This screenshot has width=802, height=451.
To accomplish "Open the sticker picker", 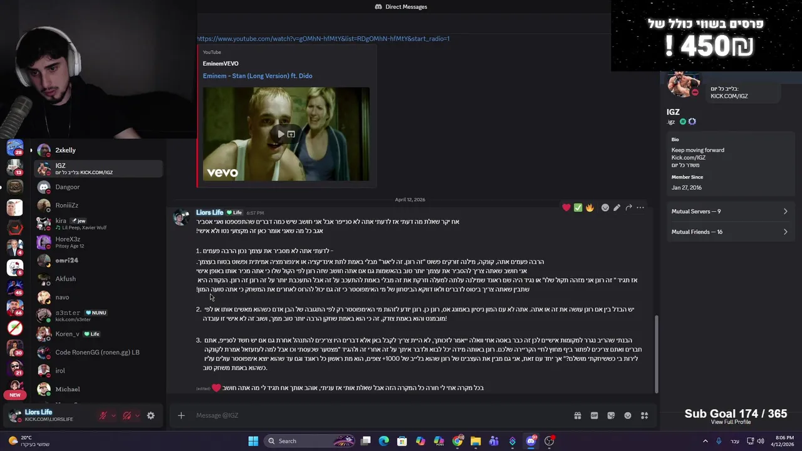I will [611, 415].
